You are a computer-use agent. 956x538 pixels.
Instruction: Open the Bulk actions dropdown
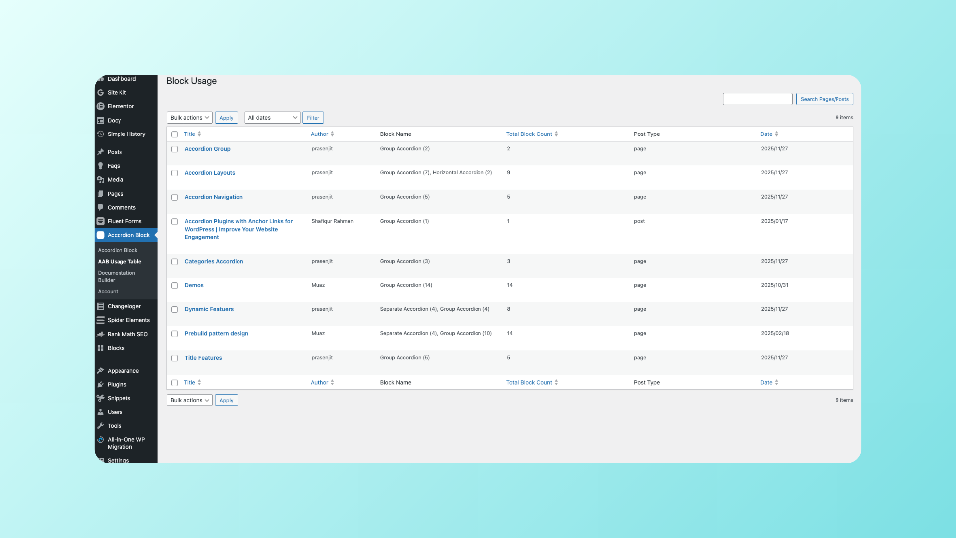(x=189, y=117)
